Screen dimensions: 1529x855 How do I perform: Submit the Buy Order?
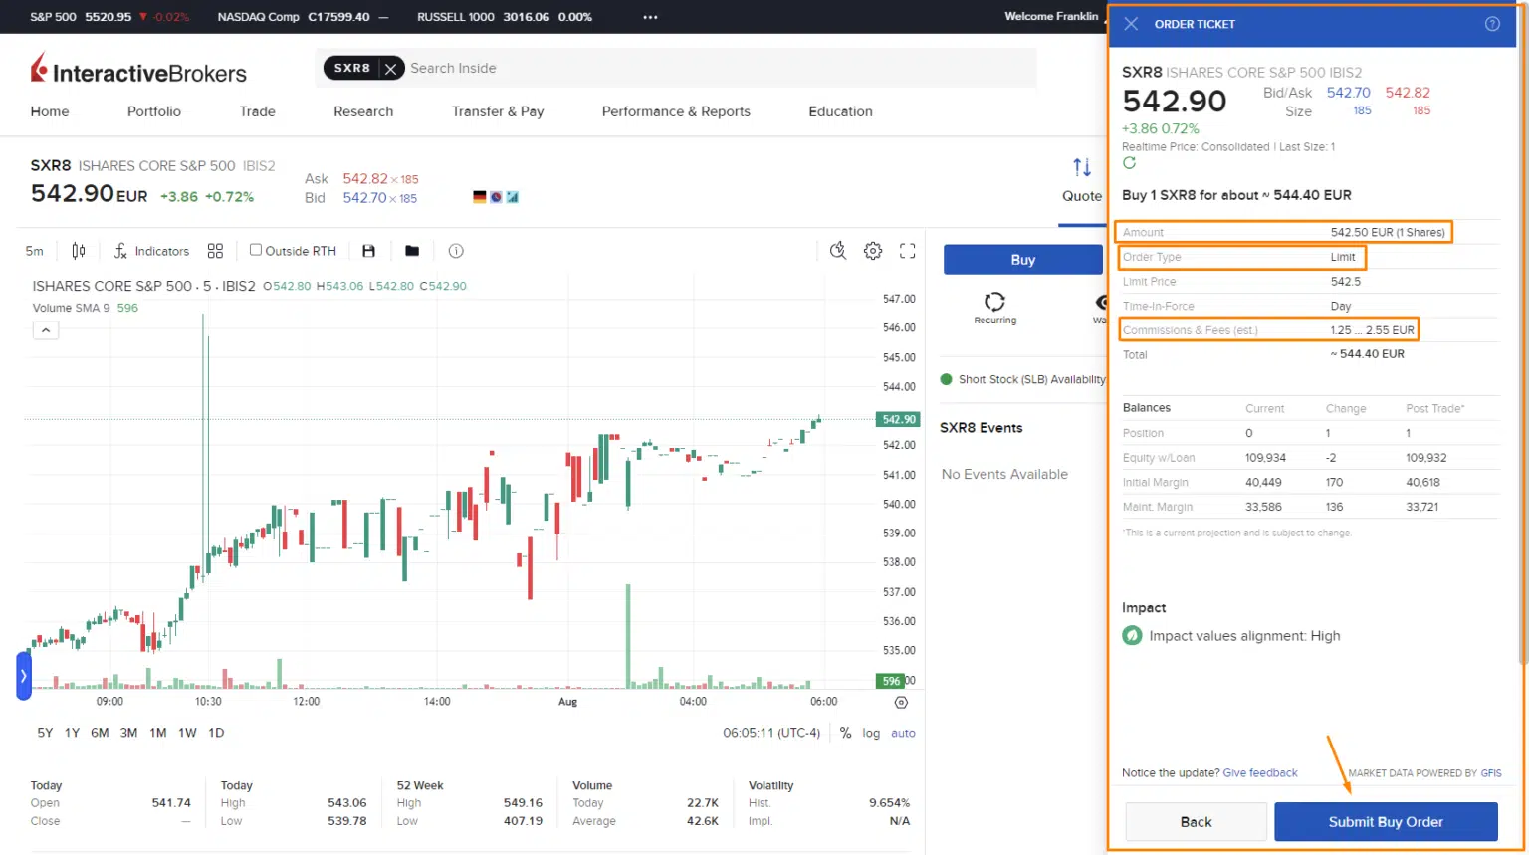point(1385,821)
